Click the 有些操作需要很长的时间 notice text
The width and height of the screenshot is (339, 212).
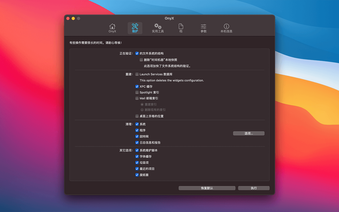96,43
